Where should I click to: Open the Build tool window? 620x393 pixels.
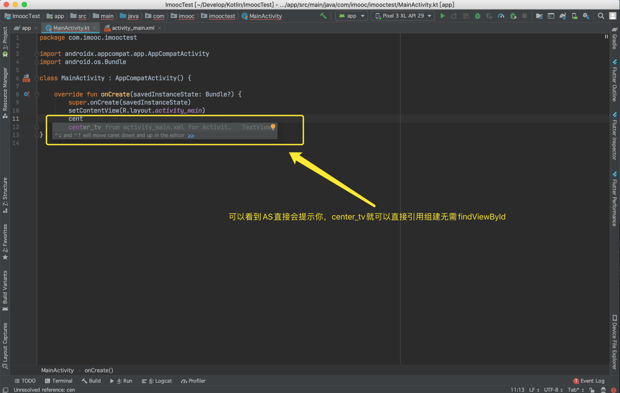pyautogui.click(x=91, y=381)
